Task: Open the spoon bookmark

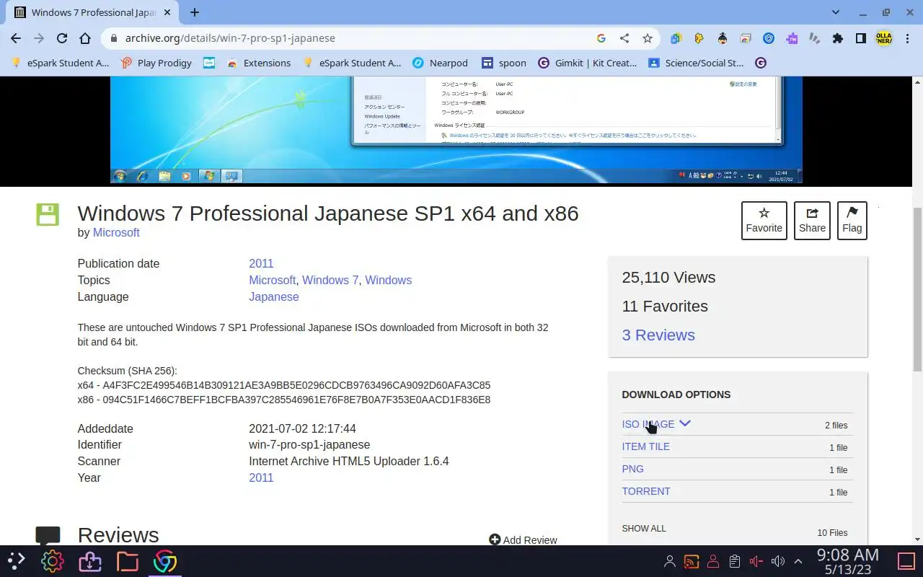Action: click(504, 63)
